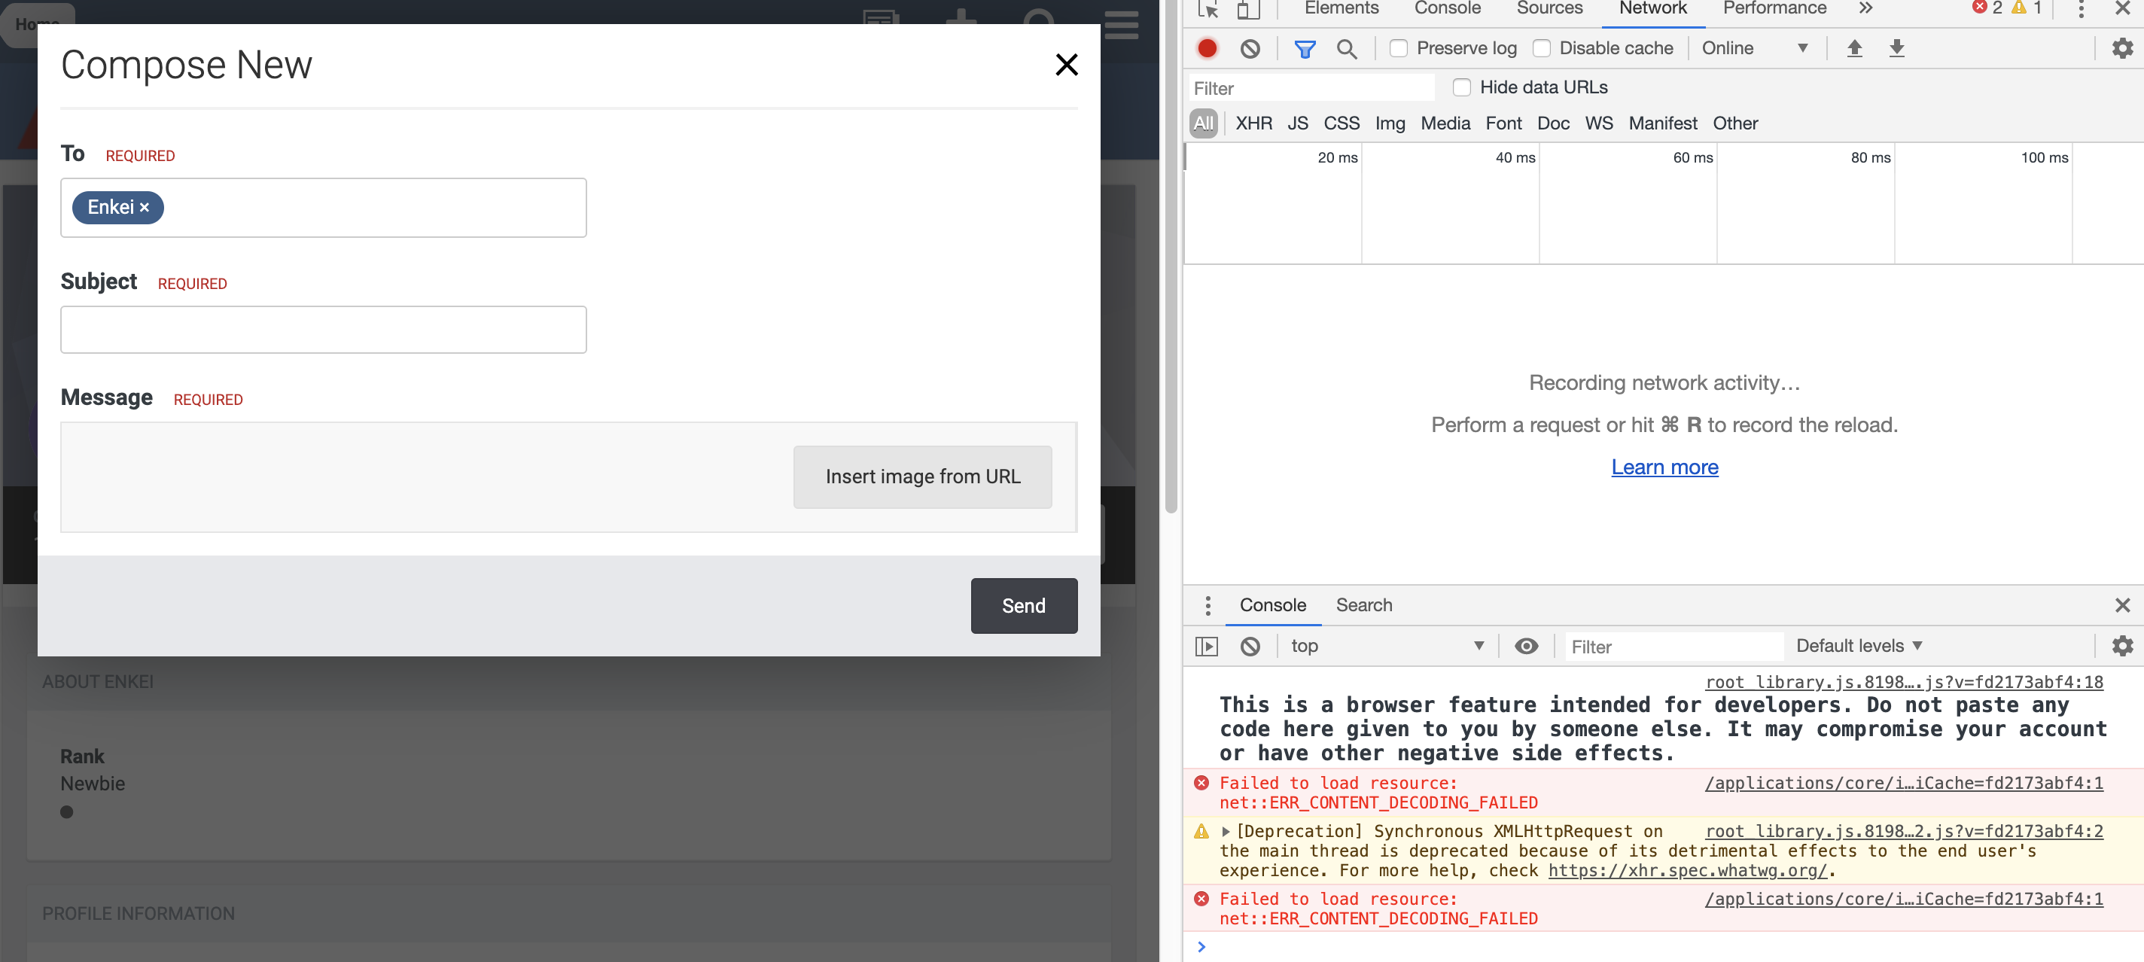
Task: Open network search via magnifier icon
Action: (x=1346, y=48)
